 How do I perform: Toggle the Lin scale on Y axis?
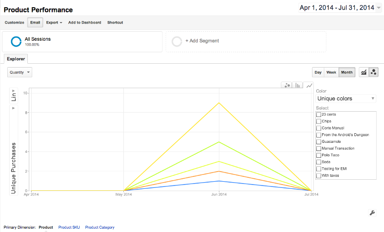(13, 95)
